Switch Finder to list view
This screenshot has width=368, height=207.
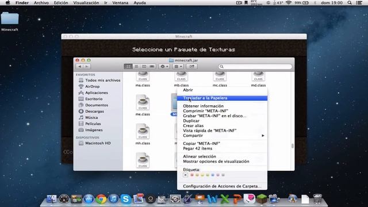(136, 67)
